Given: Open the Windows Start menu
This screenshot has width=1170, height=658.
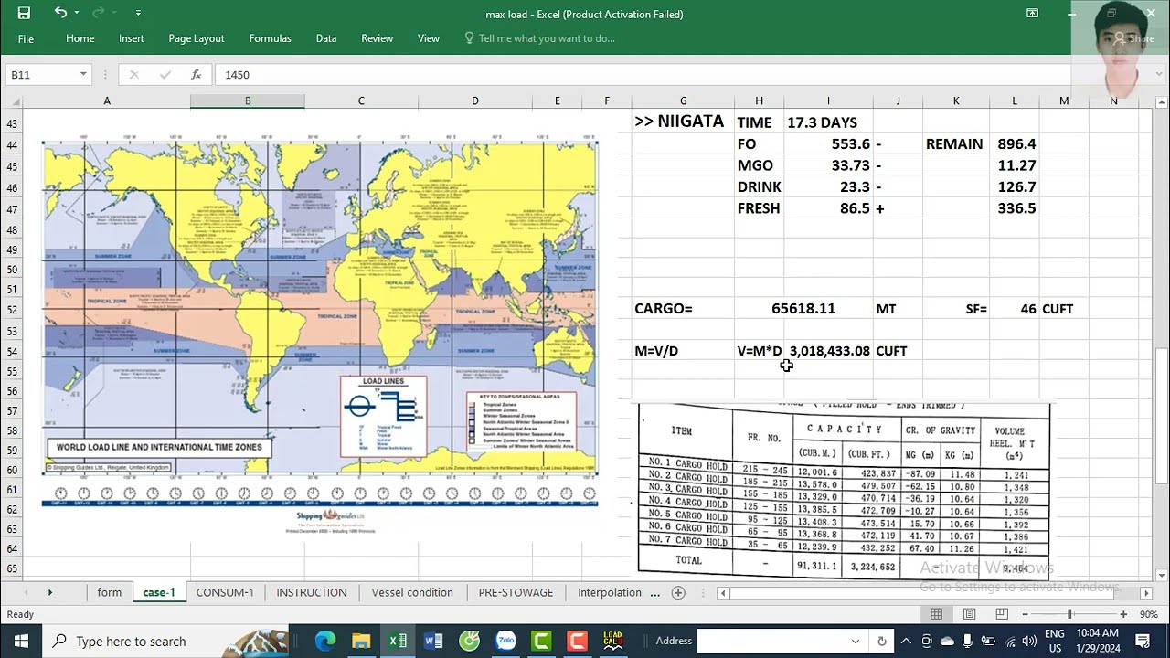Looking at the screenshot, I should click(x=21, y=641).
